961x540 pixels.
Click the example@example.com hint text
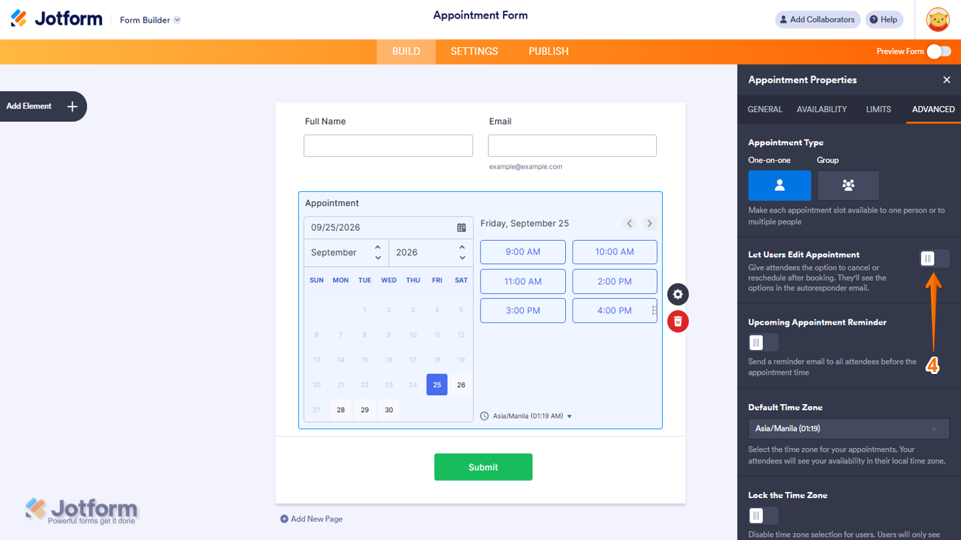525,167
